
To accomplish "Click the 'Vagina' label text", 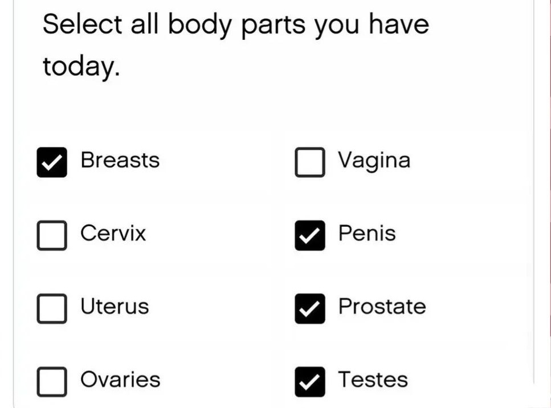I will pyautogui.click(x=374, y=160).
